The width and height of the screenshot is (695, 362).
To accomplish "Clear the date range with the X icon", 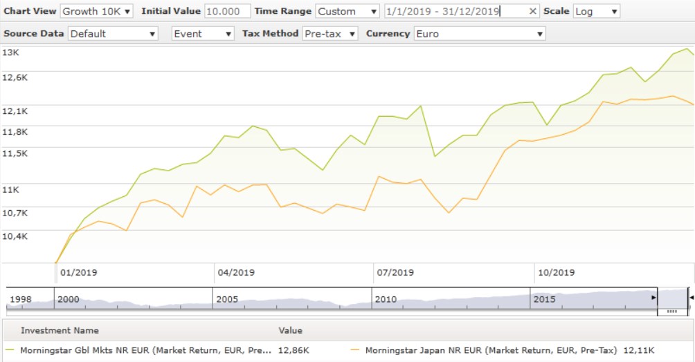I will [532, 12].
